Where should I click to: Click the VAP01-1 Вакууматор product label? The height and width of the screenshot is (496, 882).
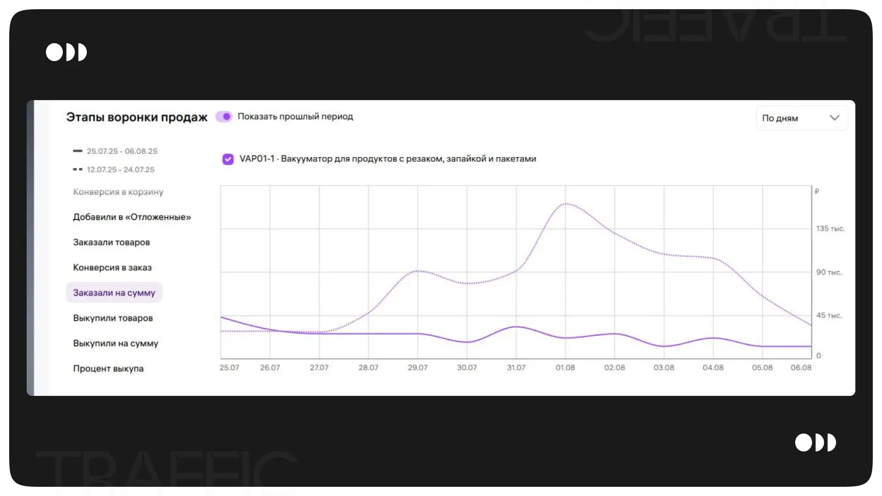pyautogui.click(x=387, y=159)
